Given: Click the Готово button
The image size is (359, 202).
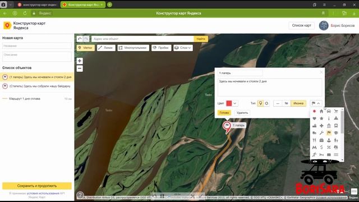Looking at the screenshot, I should pyautogui.click(x=224, y=113).
